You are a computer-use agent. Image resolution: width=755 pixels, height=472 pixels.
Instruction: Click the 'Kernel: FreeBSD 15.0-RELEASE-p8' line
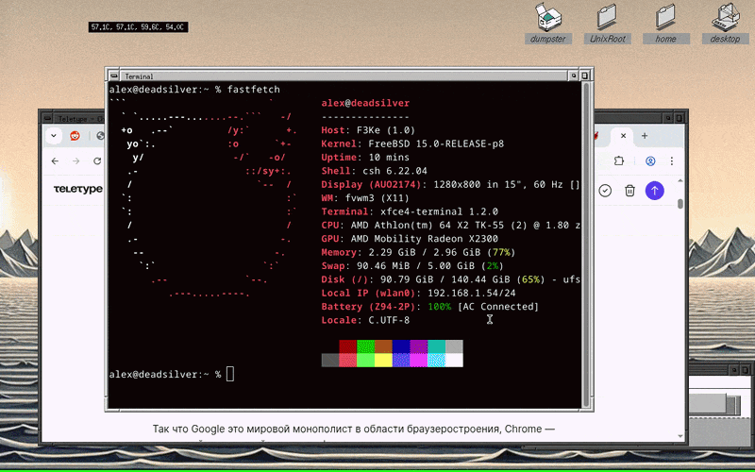click(412, 143)
